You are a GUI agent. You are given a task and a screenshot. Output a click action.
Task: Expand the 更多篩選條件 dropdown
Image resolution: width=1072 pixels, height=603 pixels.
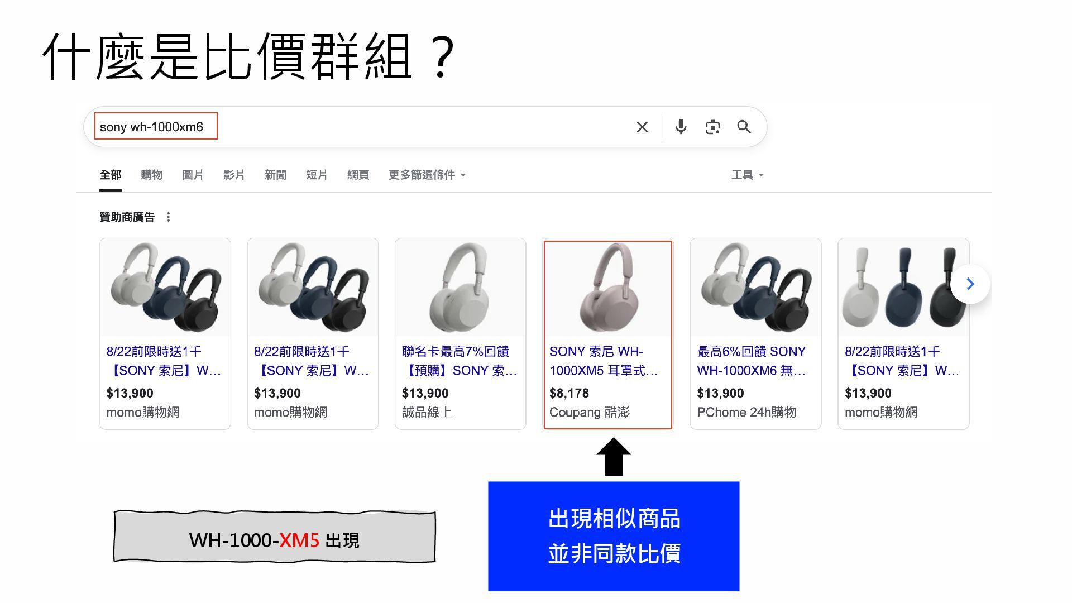(x=427, y=175)
